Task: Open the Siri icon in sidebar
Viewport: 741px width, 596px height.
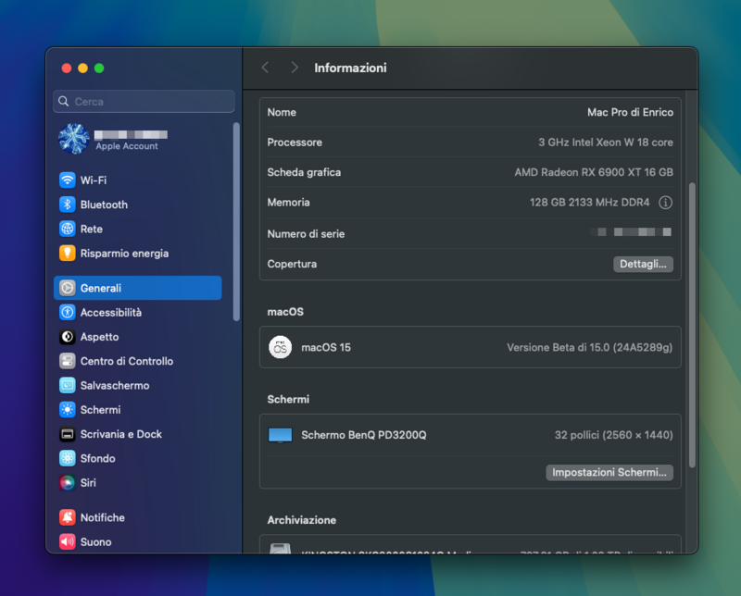Action: point(68,483)
